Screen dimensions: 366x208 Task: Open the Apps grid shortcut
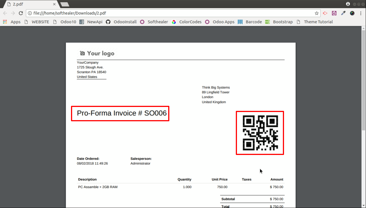pyautogui.click(x=12, y=22)
